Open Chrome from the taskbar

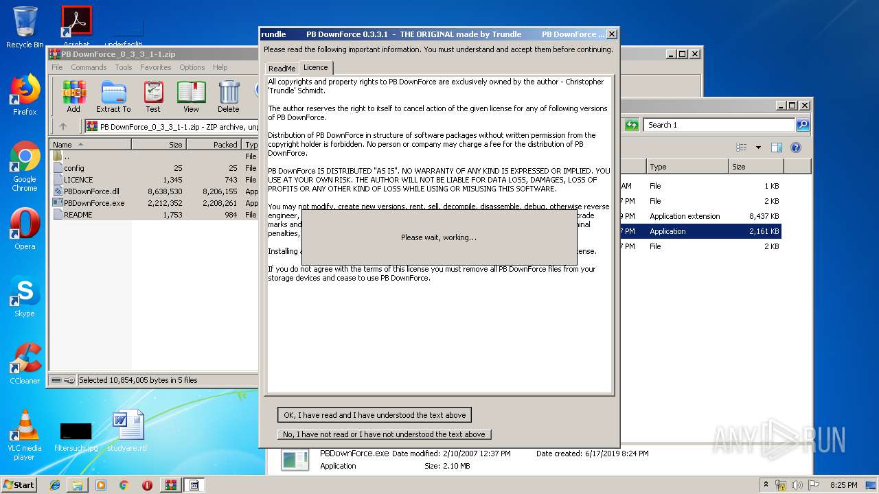click(124, 485)
